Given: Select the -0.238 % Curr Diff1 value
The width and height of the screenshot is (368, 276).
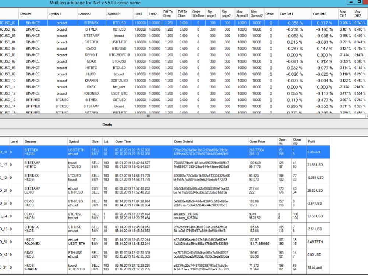Looking at the screenshot, I should [x=295, y=29].
